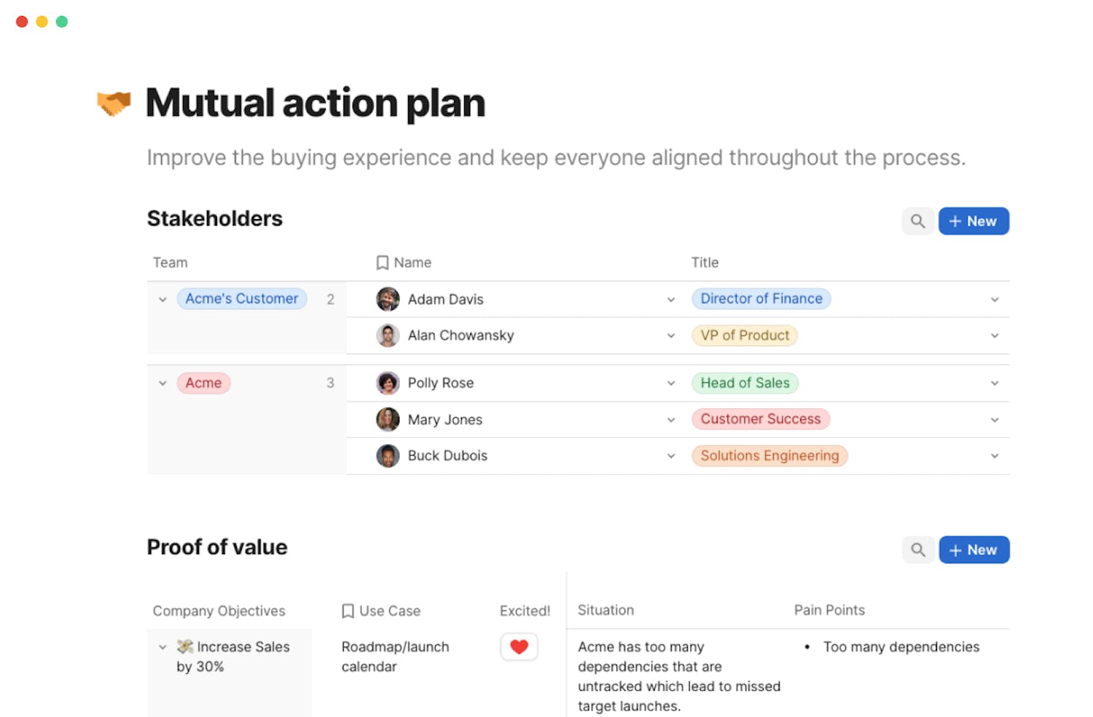The height and width of the screenshot is (717, 1093).
Task: Open search in the Stakeholders section
Action: pyautogui.click(x=917, y=221)
